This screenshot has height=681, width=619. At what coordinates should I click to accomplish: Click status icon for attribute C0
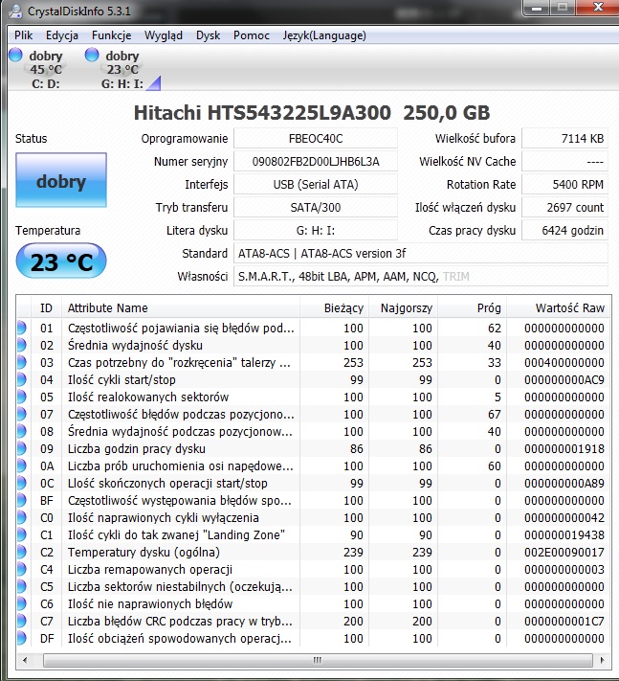coord(22,517)
